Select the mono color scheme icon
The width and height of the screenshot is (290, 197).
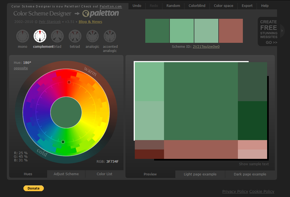(23, 36)
